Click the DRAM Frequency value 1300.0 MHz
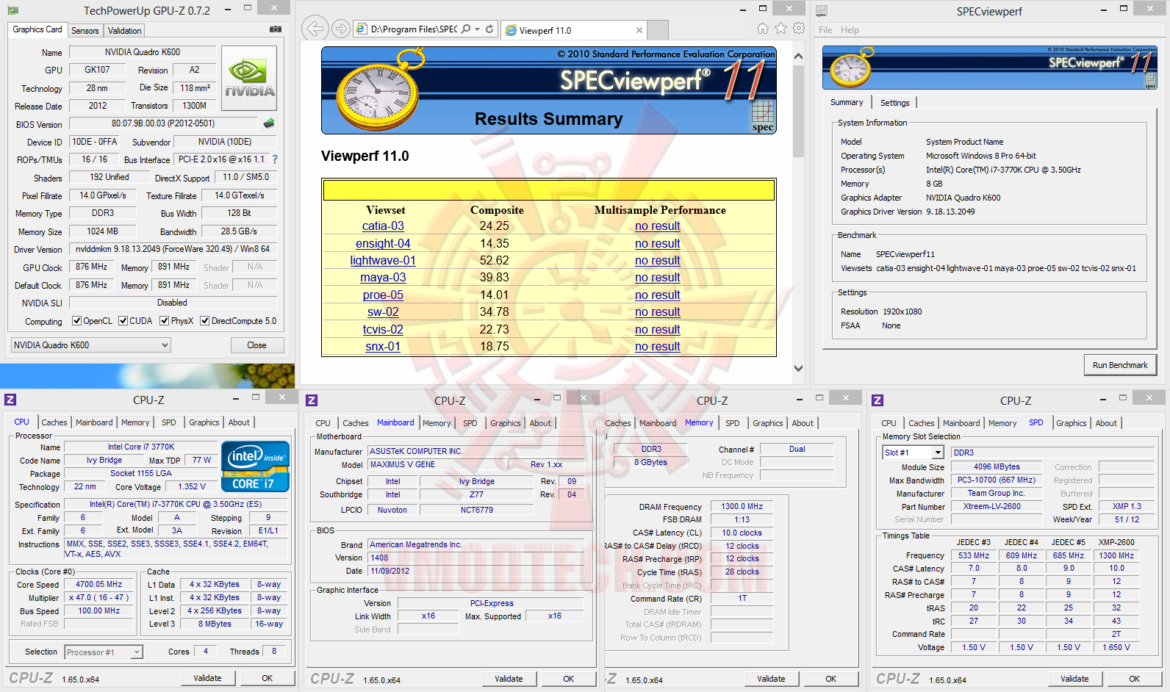1170x692 pixels. pyautogui.click(x=742, y=507)
